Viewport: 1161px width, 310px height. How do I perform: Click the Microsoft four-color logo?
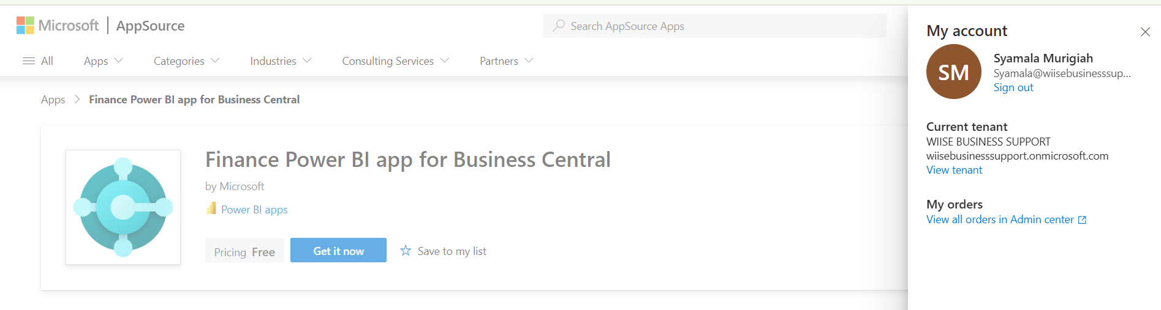coord(25,26)
